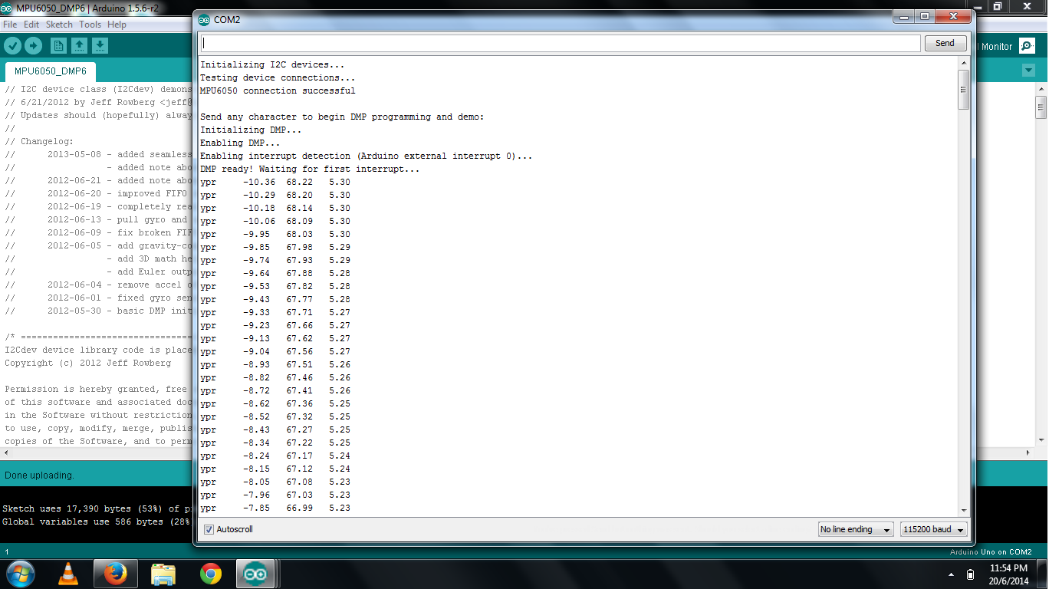
Task: Click the serial output scroll-up arrow
Action: (964, 64)
